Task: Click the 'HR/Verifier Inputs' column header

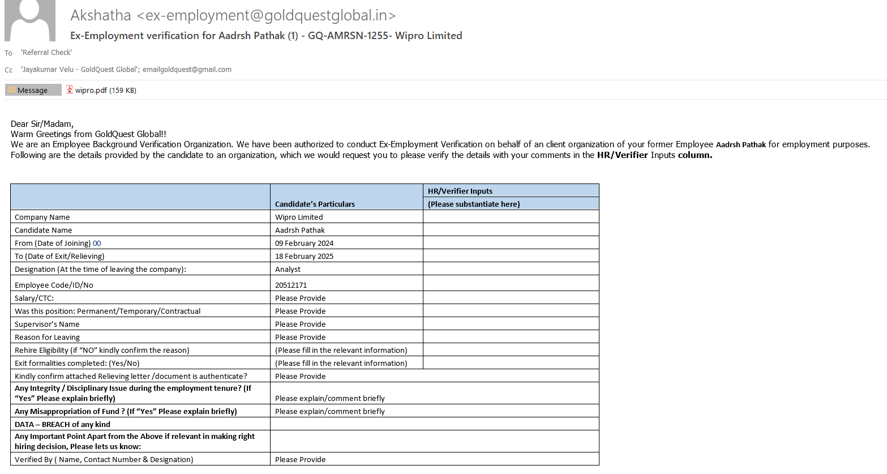Action: point(460,191)
